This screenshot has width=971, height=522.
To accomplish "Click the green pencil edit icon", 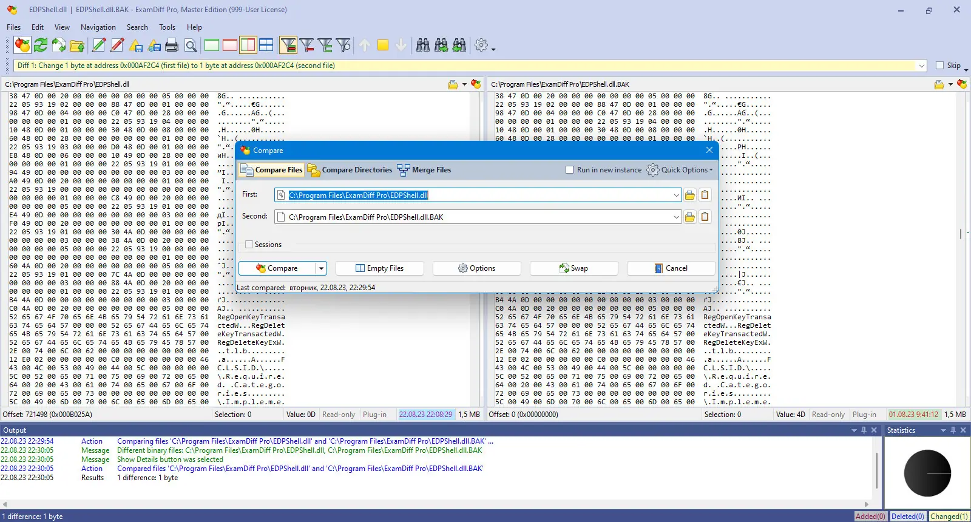I will (98, 45).
